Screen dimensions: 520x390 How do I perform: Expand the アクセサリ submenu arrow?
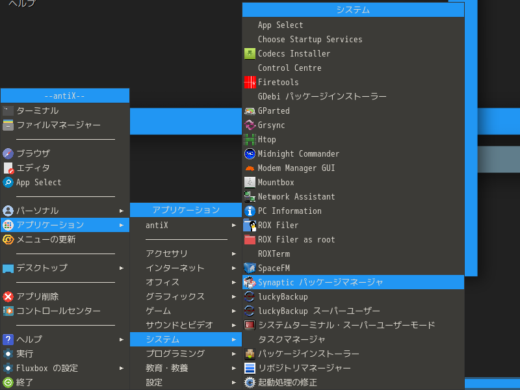tap(234, 254)
